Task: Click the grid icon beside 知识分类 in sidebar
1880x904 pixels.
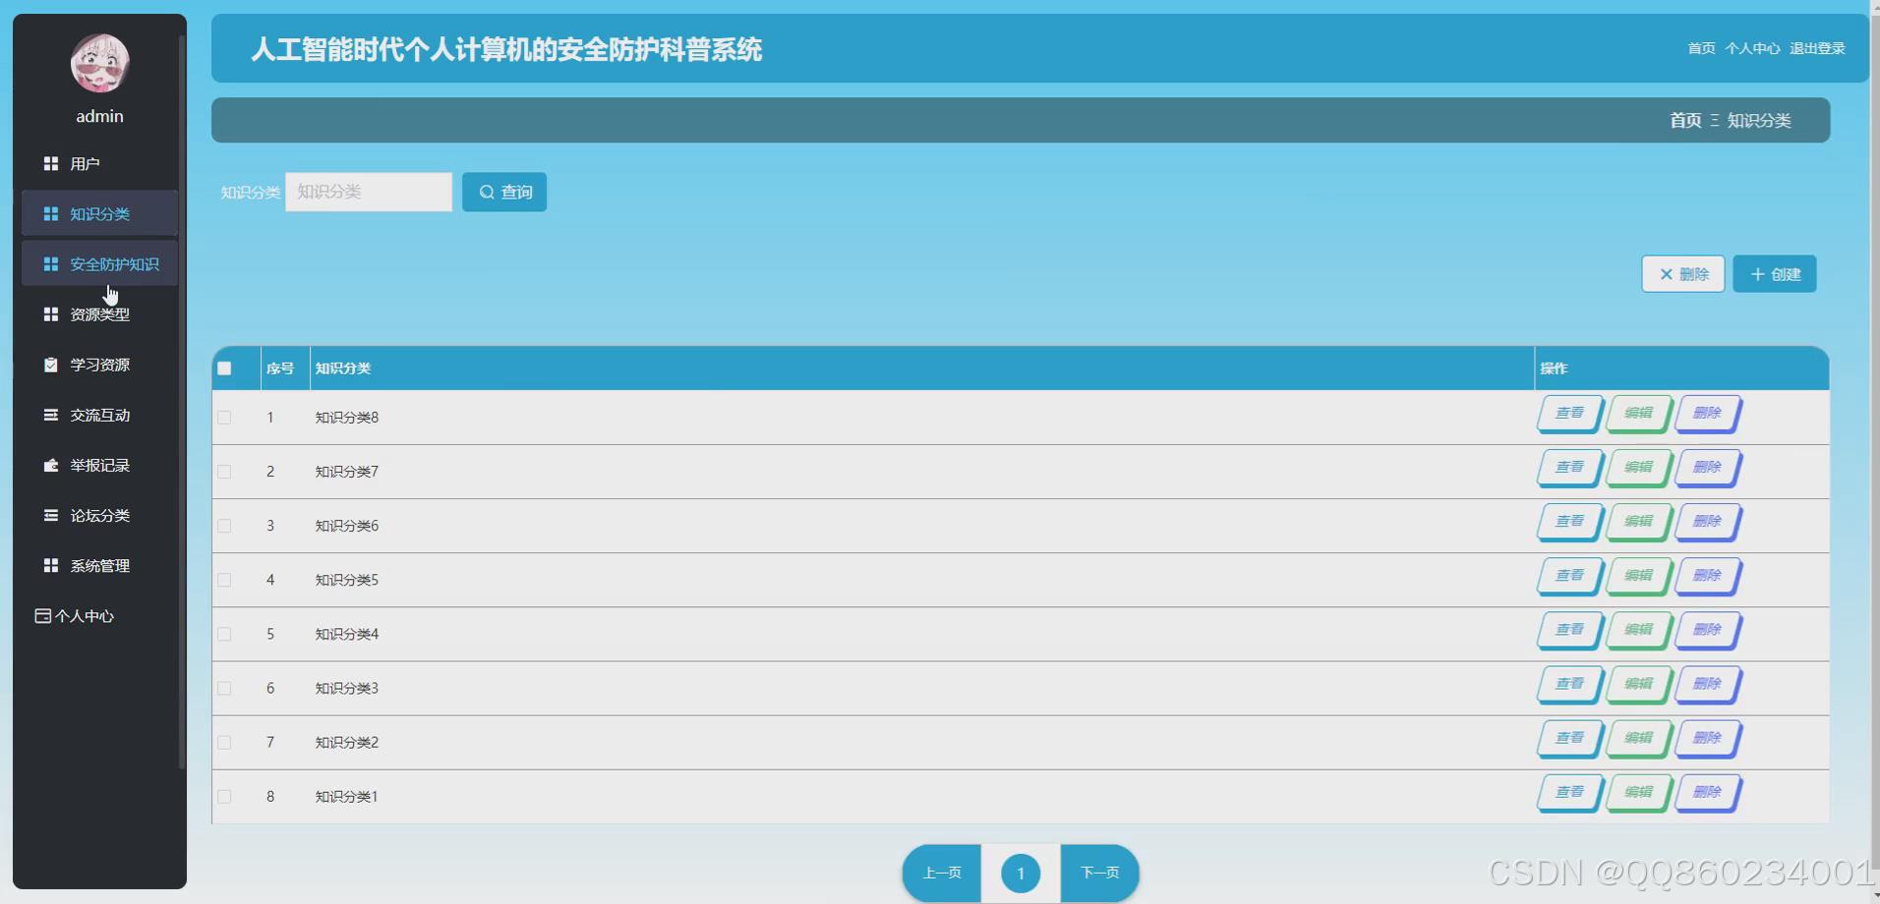Action: click(x=51, y=213)
